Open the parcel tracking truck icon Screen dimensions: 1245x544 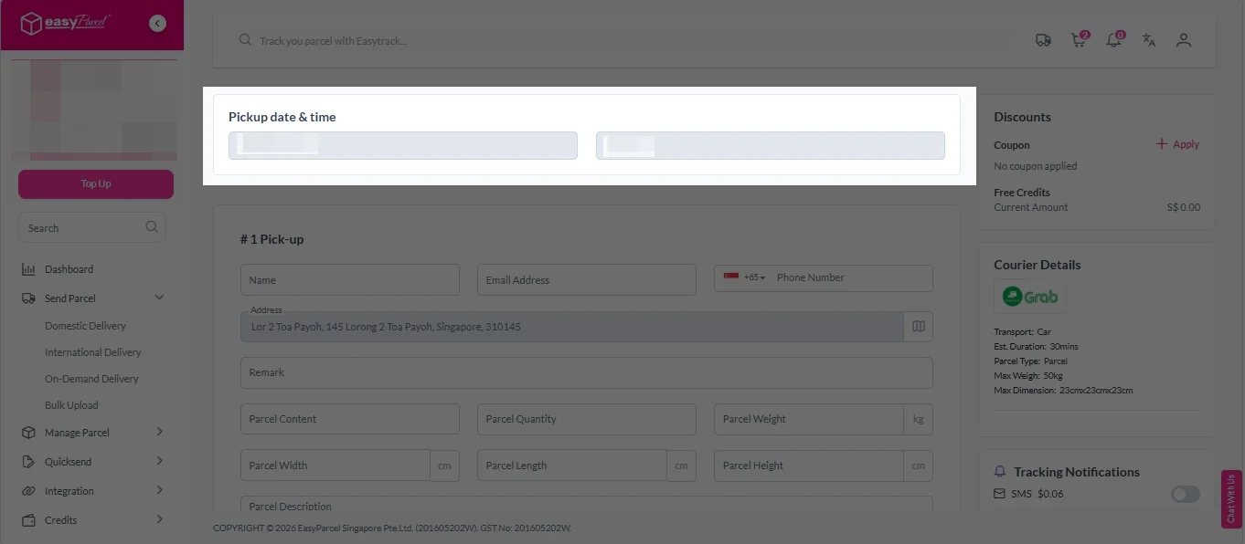[1043, 40]
